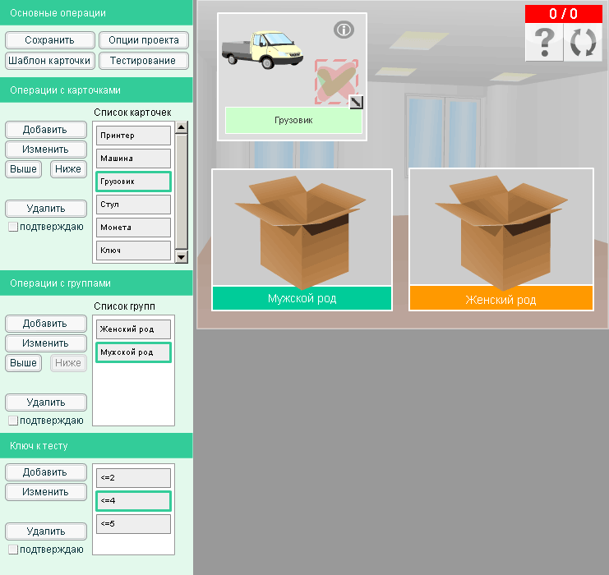Move the card up with Выше
609x575 pixels.
[x=23, y=169]
